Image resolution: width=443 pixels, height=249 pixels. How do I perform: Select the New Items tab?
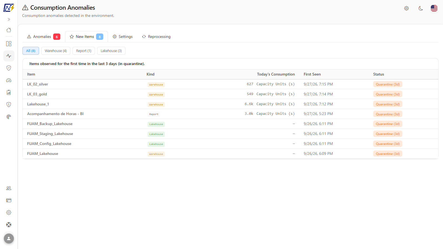(x=86, y=37)
